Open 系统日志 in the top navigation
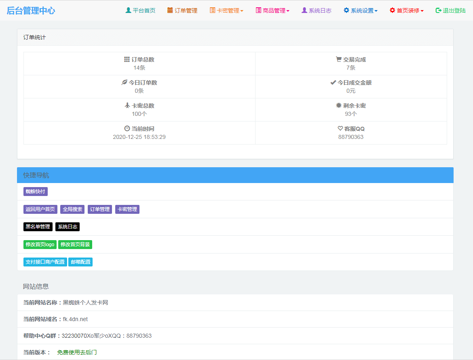 (317, 11)
